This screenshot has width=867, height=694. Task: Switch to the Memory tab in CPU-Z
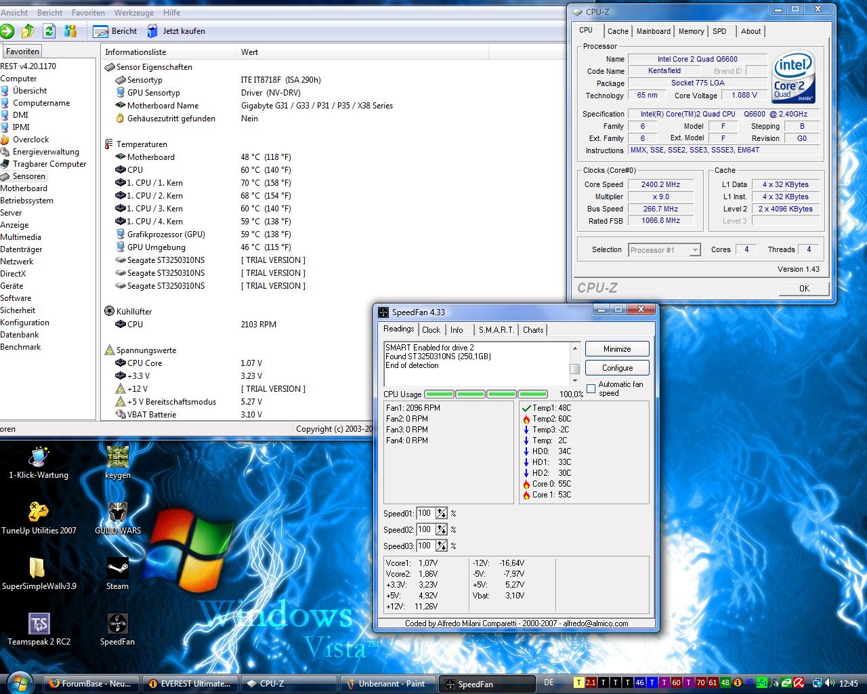coord(691,31)
